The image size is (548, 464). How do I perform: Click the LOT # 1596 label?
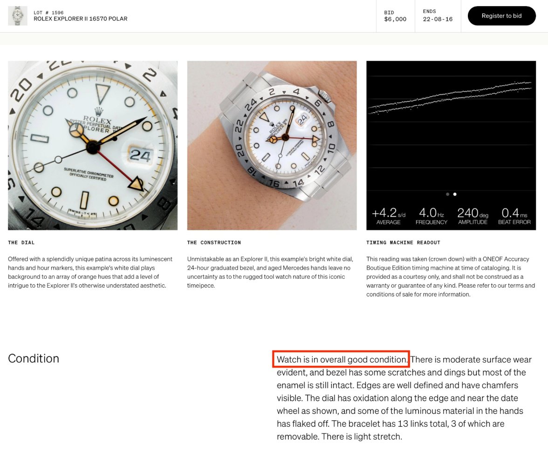pos(48,13)
